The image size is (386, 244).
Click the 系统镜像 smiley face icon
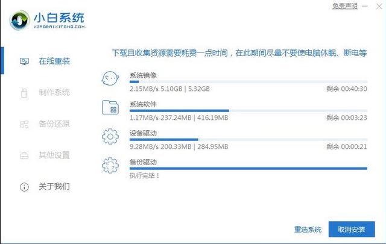[110, 80]
